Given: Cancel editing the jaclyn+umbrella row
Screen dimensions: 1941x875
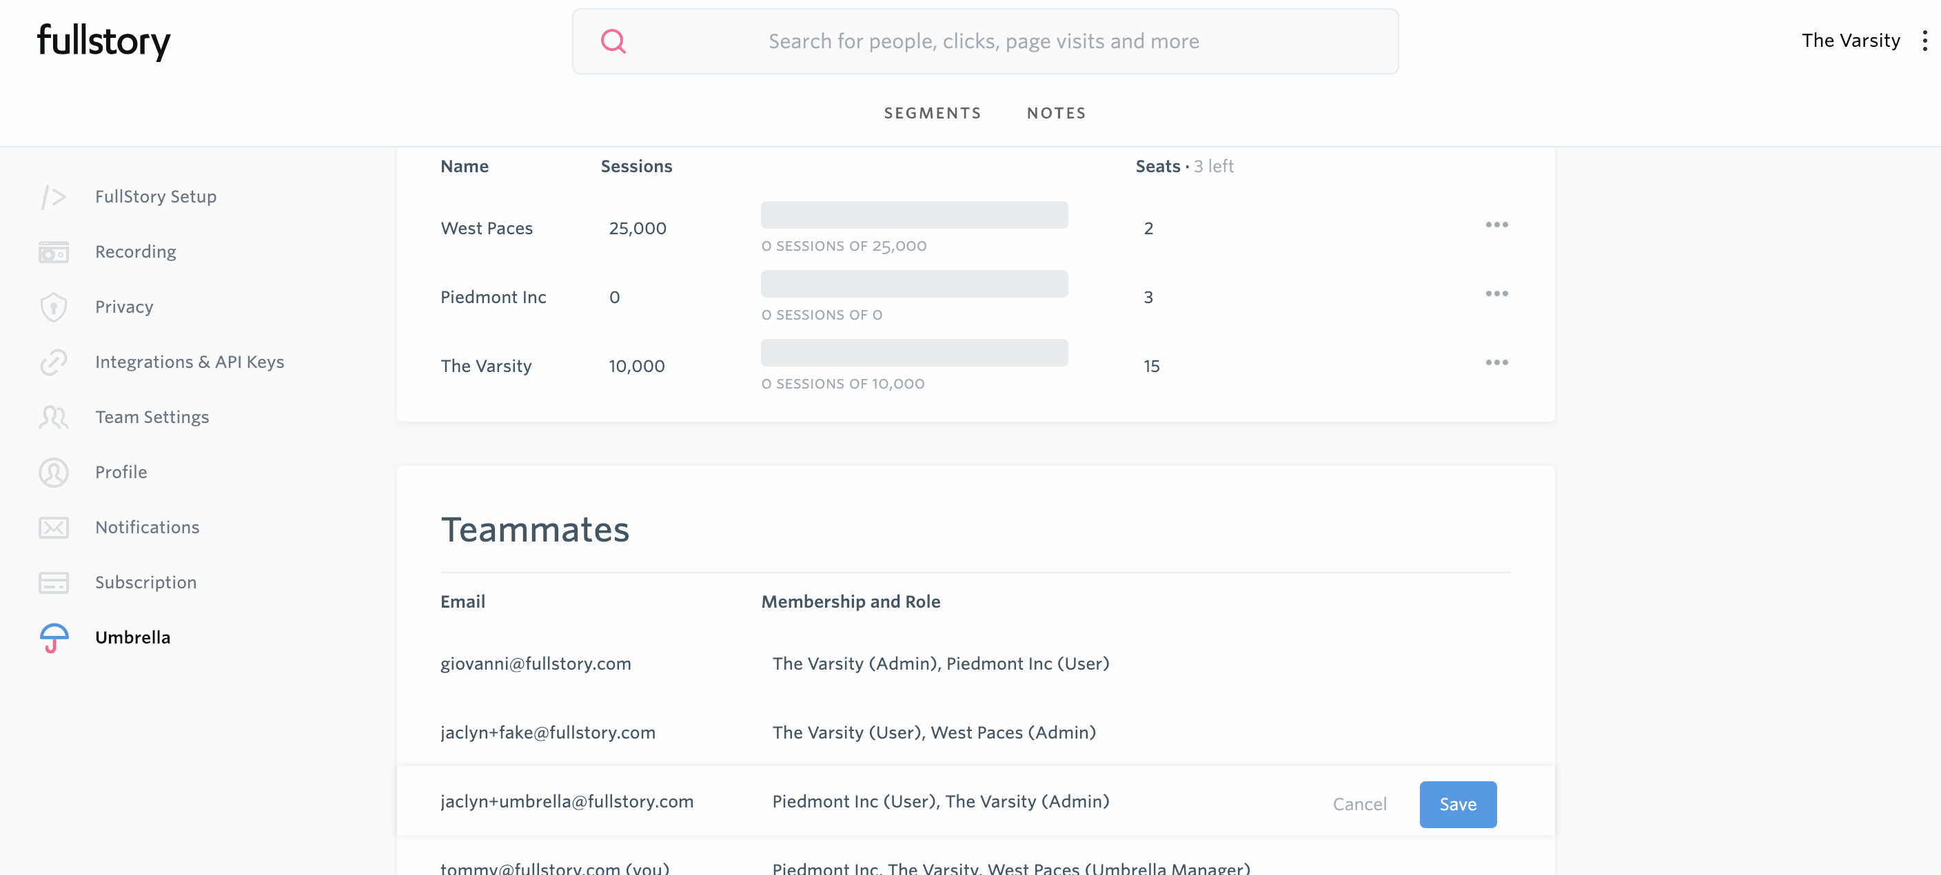Looking at the screenshot, I should click(x=1359, y=804).
